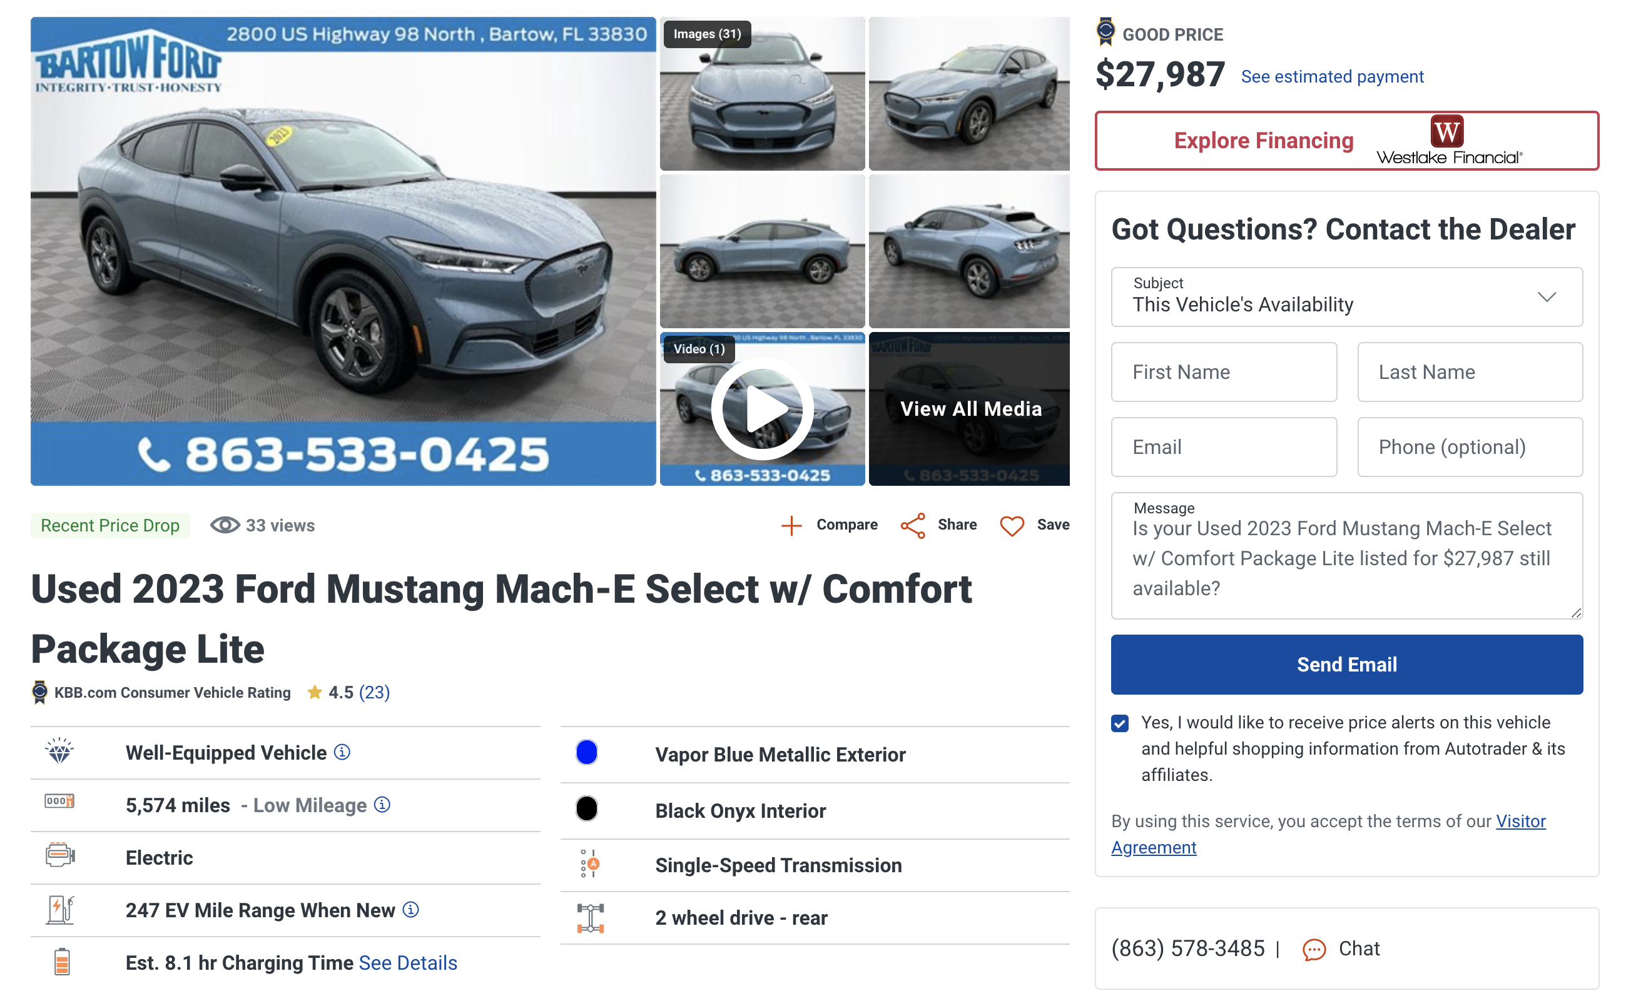Click the odometer mileage icon
Viewport: 1626px width, 991px height.
pos(59,801)
